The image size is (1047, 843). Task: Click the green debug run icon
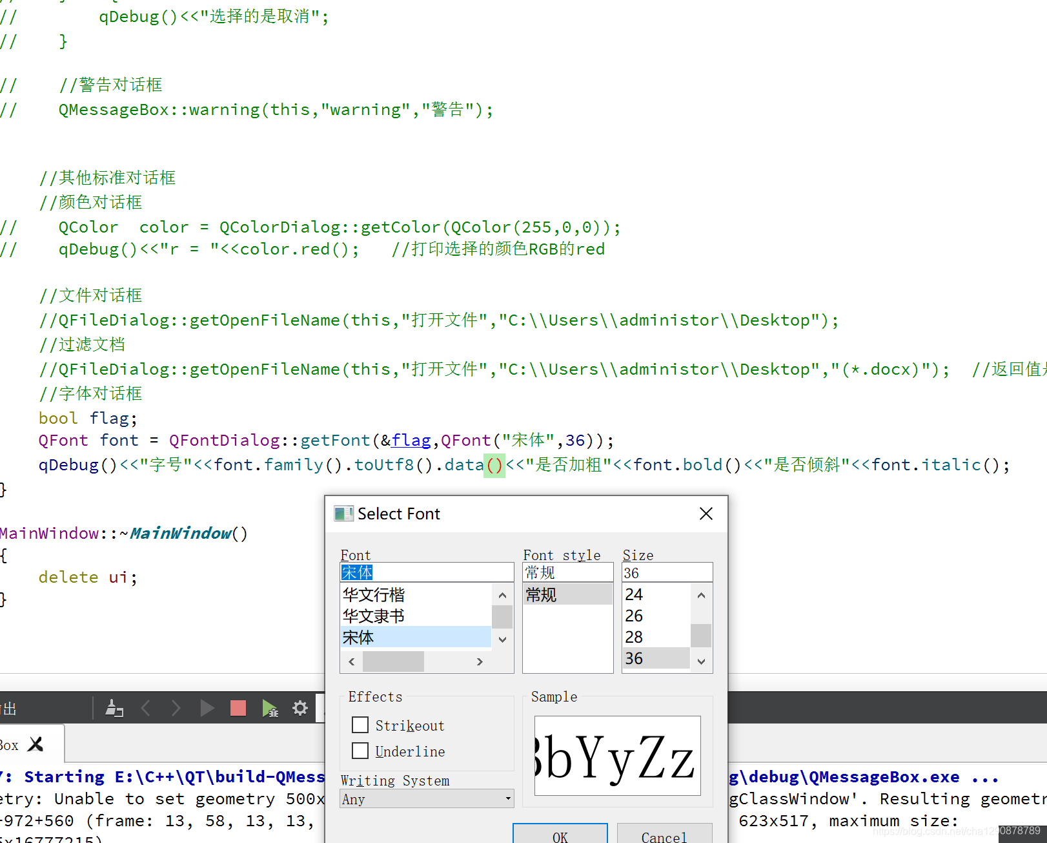pyautogui.click(x=270, y=709)
